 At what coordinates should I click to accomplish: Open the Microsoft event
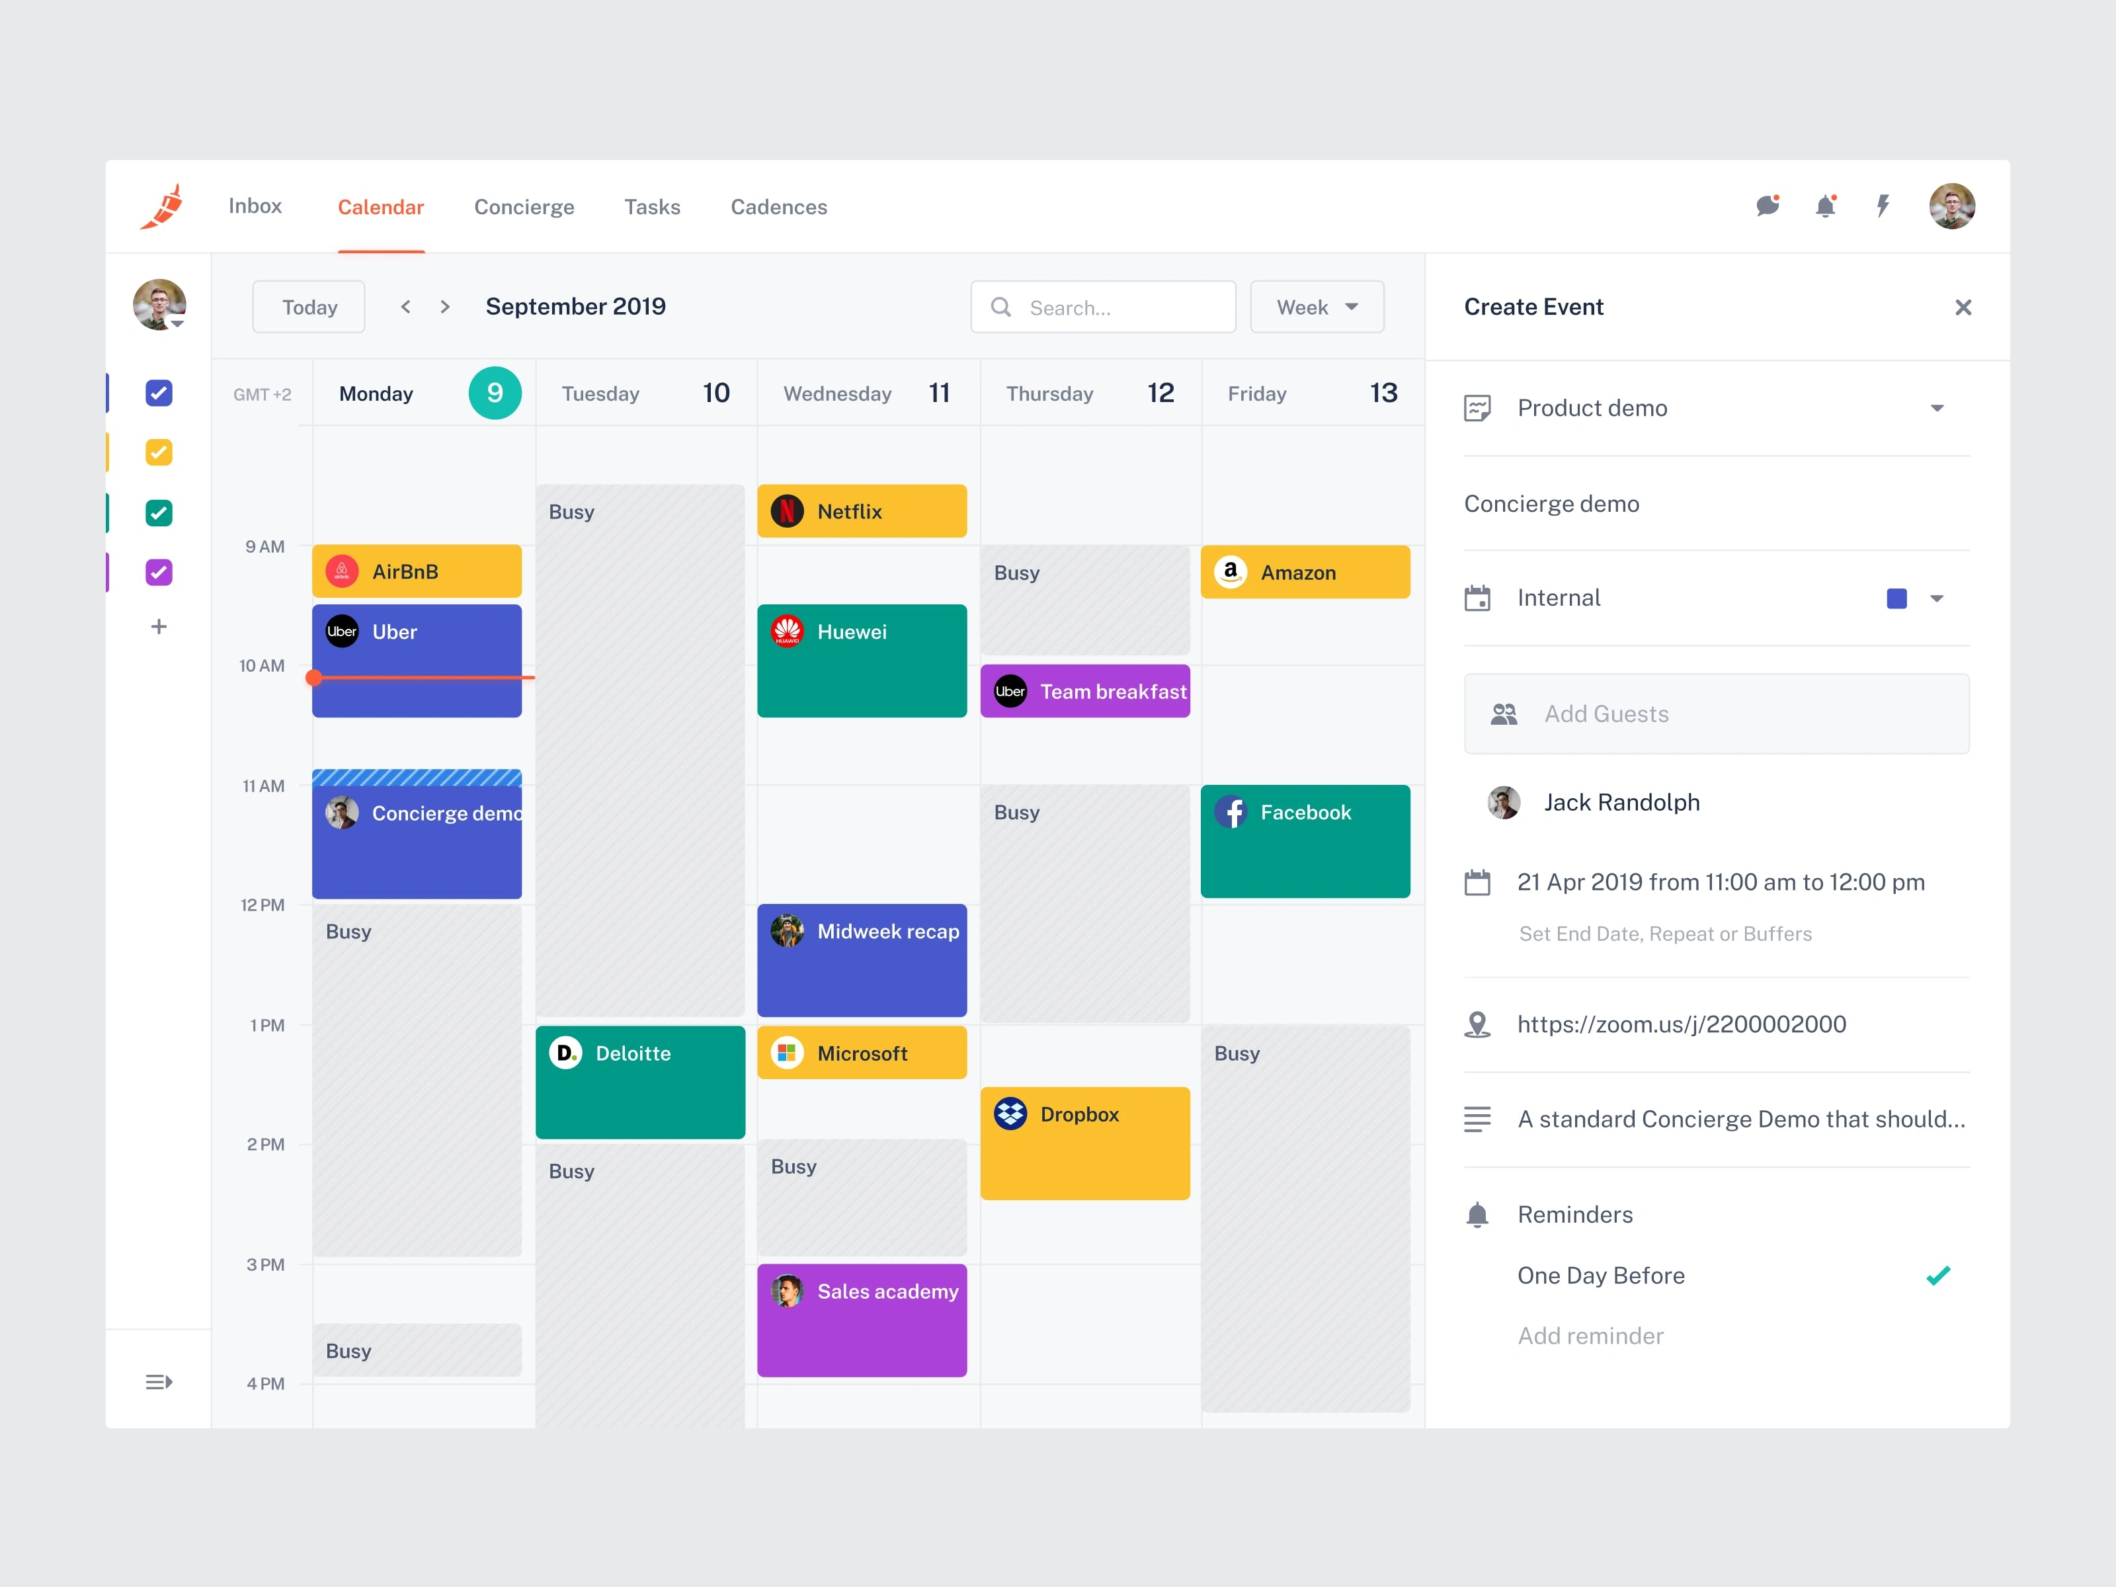[x=862, y=1053]
